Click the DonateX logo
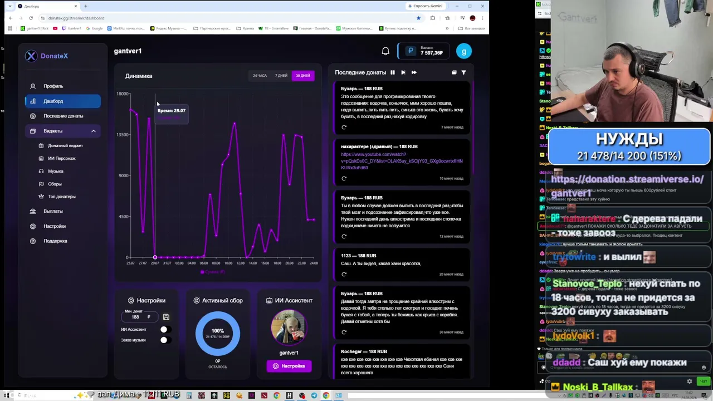The image size is (713, 401). click(x=47, y=56)
